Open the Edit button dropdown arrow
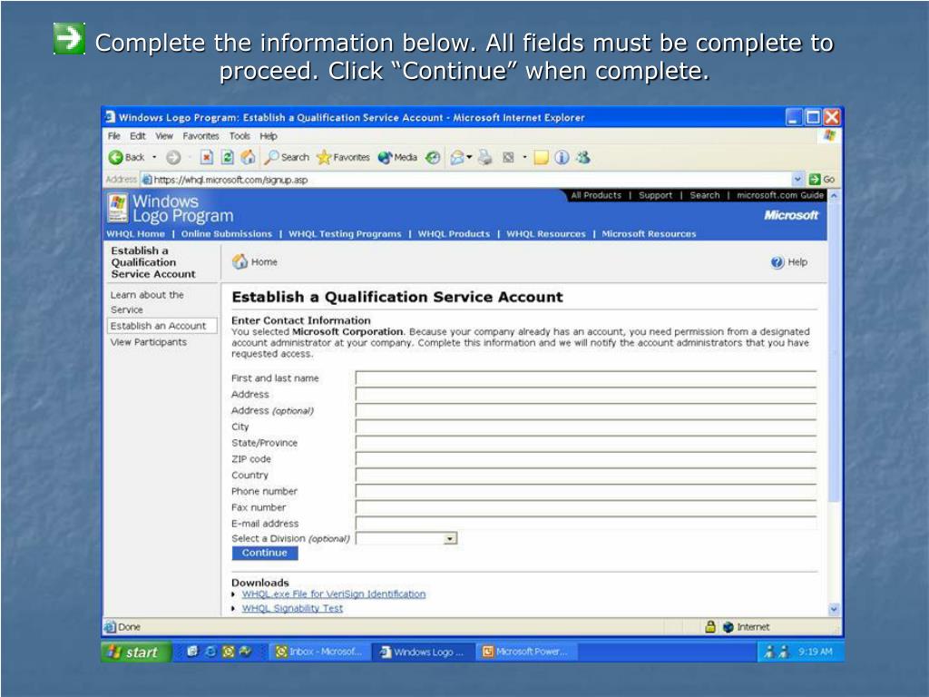The image size is (929, 697). [524, 157]
